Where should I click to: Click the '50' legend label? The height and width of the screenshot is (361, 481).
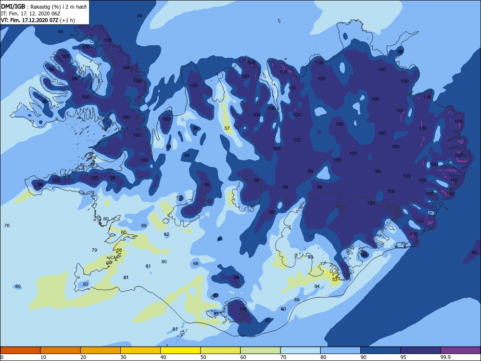(203, 357)
